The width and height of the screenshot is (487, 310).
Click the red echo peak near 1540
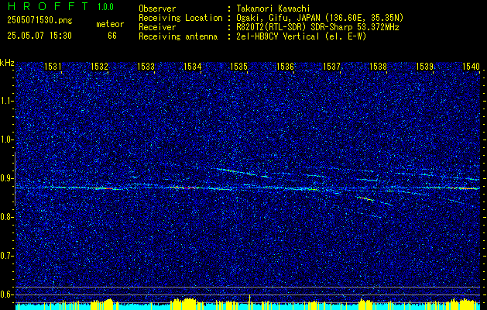tap(463, 188)
